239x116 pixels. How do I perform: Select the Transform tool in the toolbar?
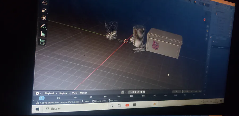(44, 18)
